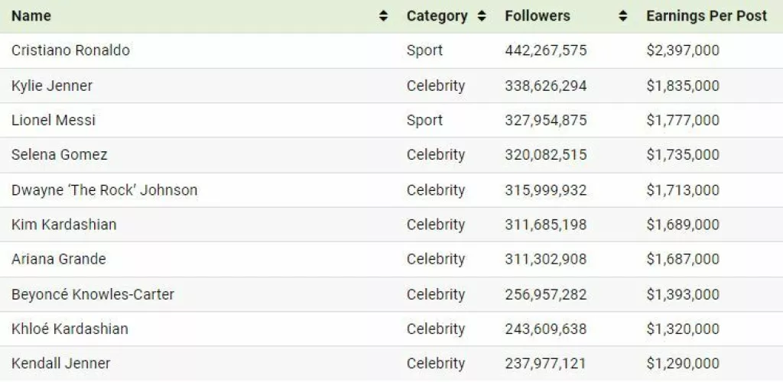Select Ariana Grande in the list
This screenshot has height=382, width=783.
click(59, 259)
